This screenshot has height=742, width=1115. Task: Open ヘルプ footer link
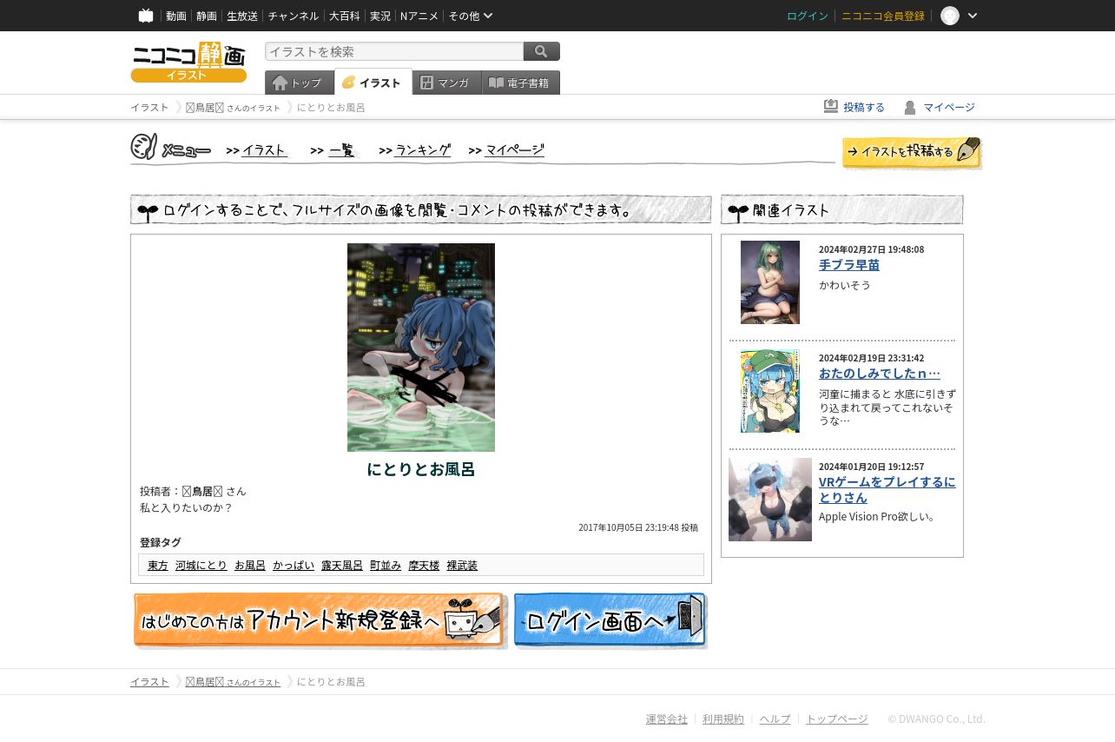point(775,719)
